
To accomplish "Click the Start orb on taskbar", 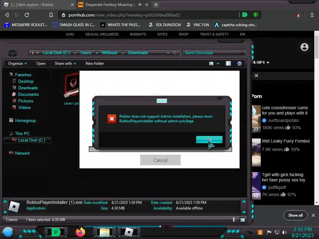I will 8,232.
